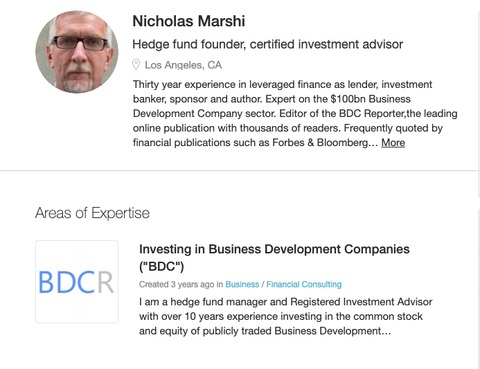Select the Hedge fund founder headline text
Viewport: 480px width, 369px height.
click(x=267, y=44)
